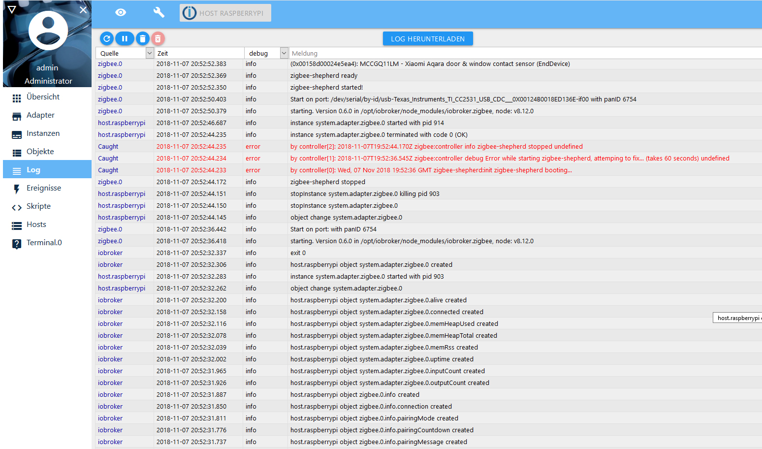
Task: Click the Ereignisse lightning icon
Action: tap(17, 189)
